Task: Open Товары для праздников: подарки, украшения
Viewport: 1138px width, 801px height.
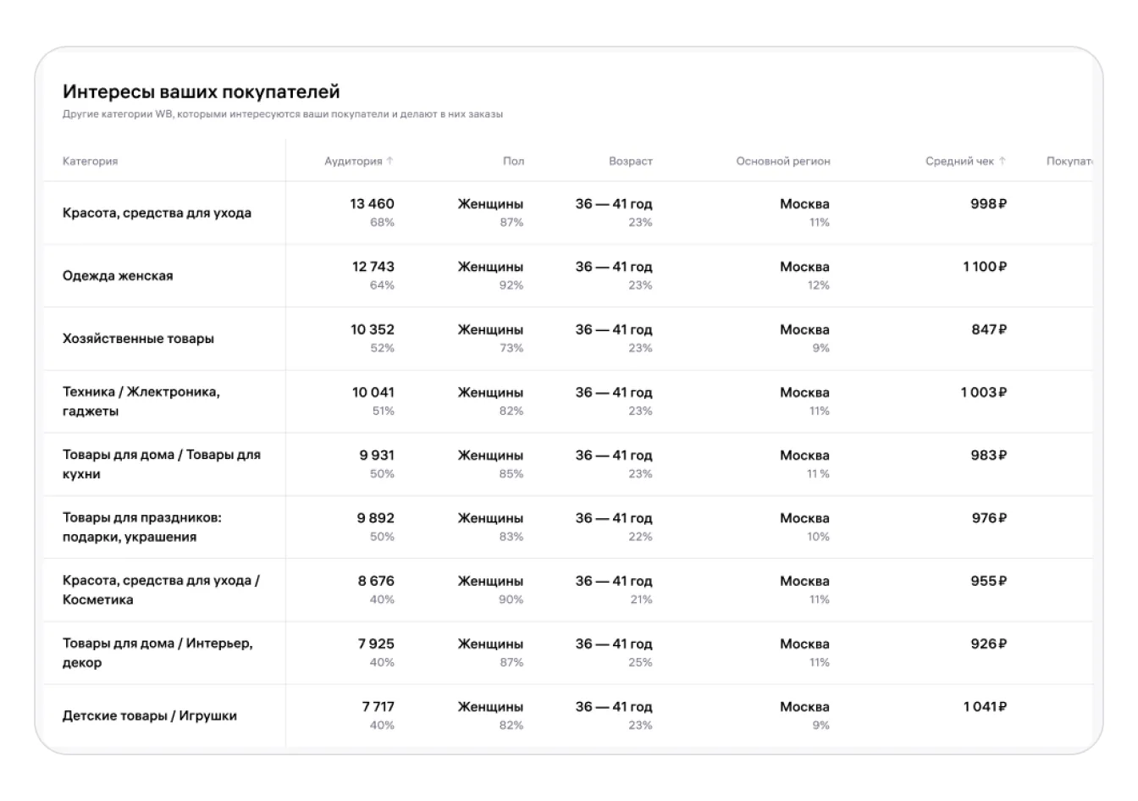Action: pyautogui.click(x=141, y=527)
